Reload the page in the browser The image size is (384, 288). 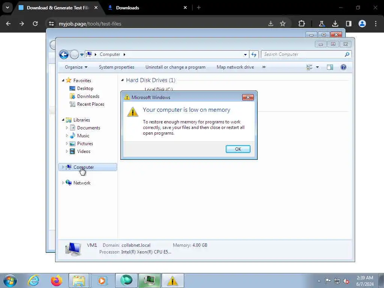[x=35, y=24]
